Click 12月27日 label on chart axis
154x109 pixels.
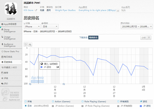[x=114, y=91]
